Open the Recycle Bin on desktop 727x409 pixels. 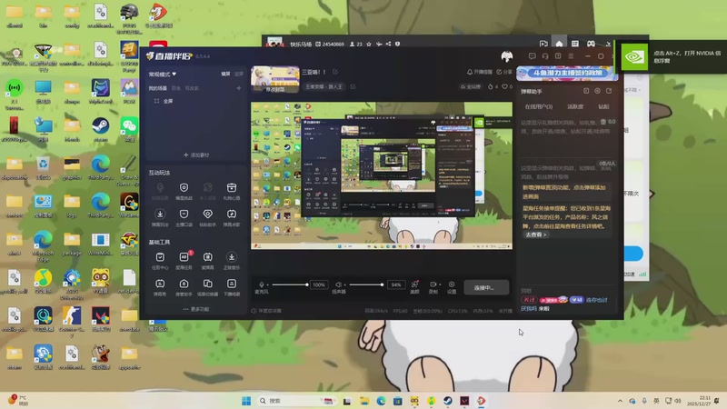[43, 167]
